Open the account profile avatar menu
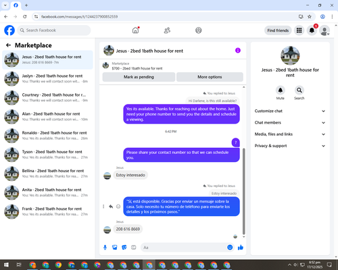The height and width of the screenshot is (270, 338). [324, 30]
